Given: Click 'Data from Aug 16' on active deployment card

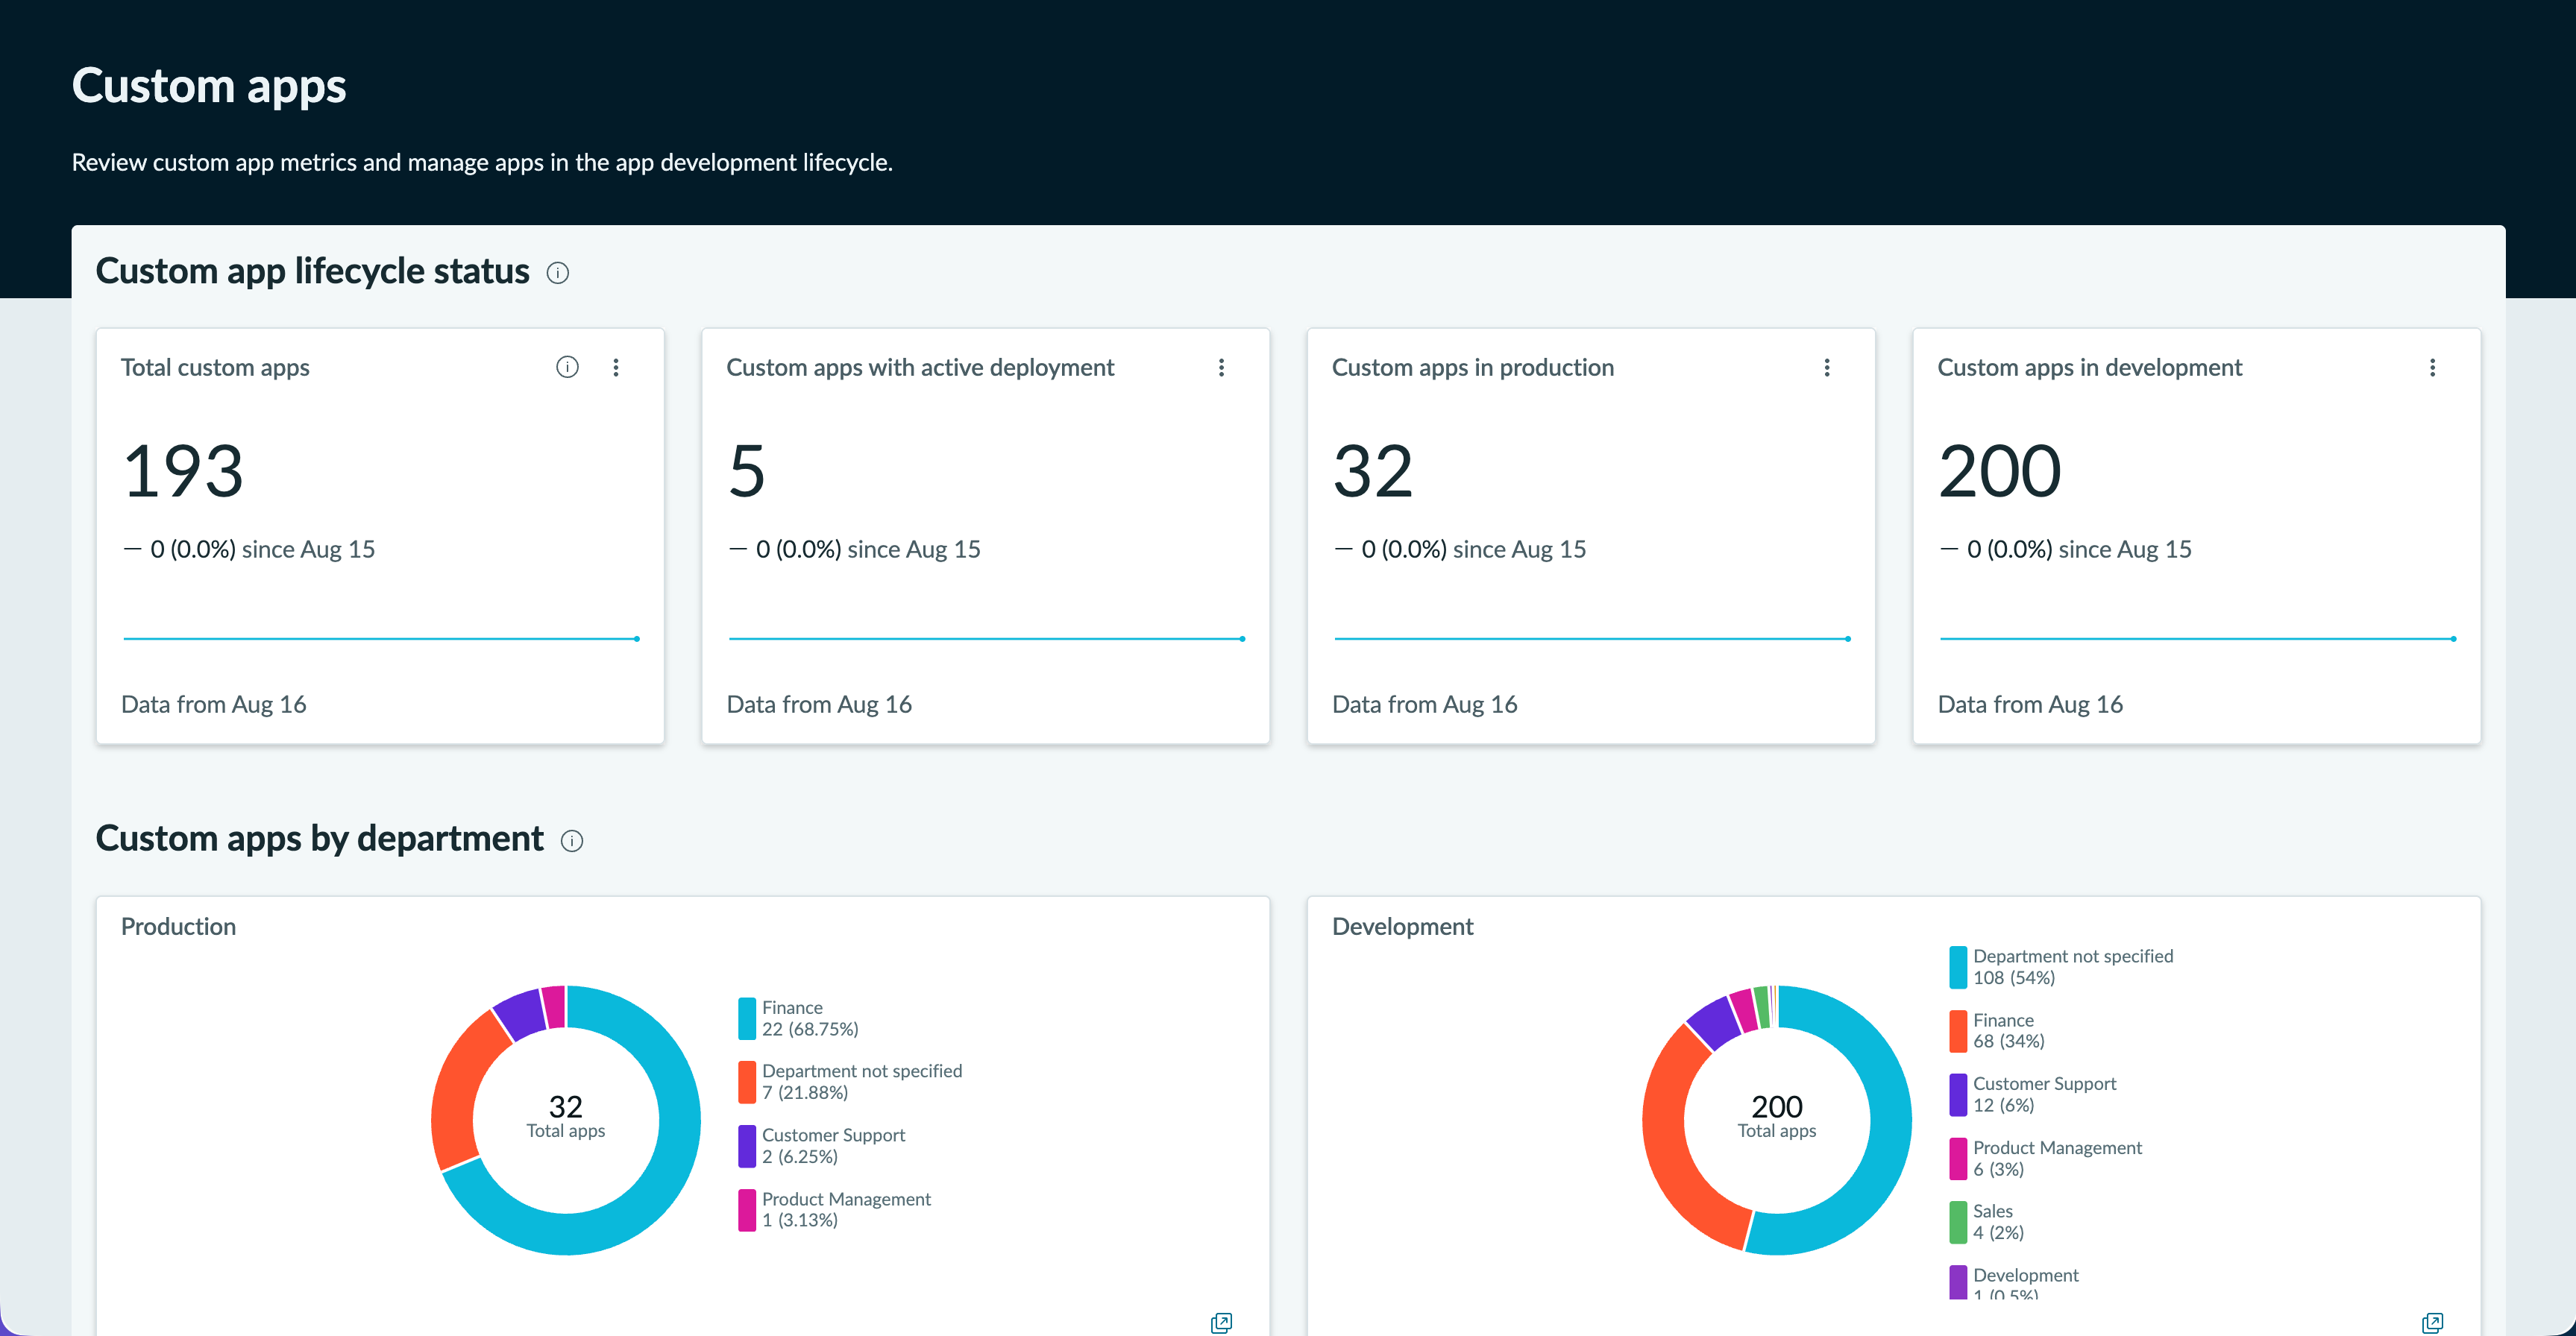Looking at the screenshot, I should click(x=819, y=705).
